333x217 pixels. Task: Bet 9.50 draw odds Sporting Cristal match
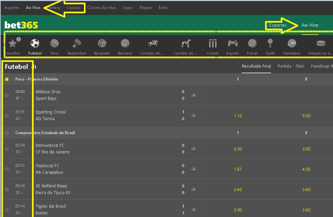306,116
